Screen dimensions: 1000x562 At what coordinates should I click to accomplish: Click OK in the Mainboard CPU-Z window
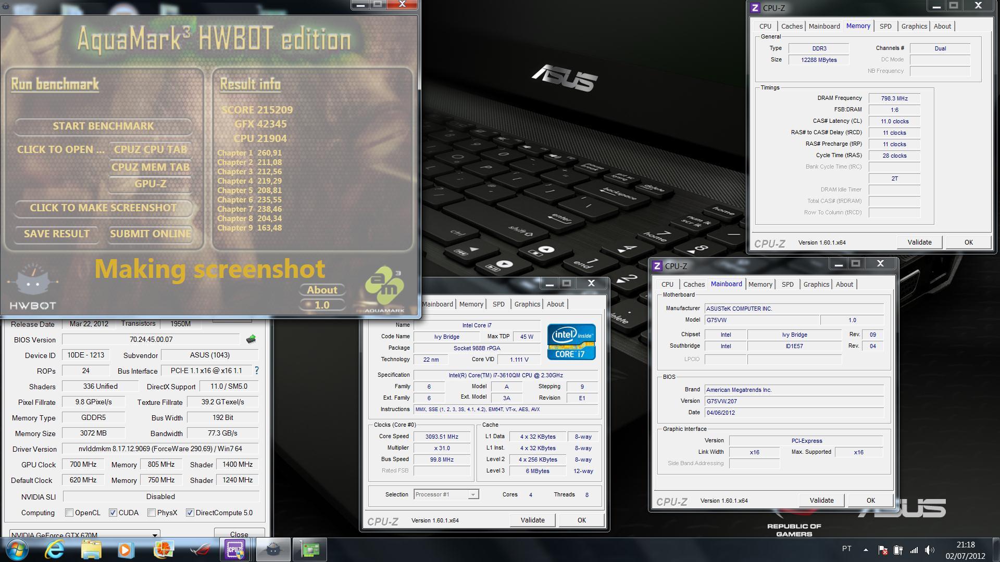tap(870, 500)
